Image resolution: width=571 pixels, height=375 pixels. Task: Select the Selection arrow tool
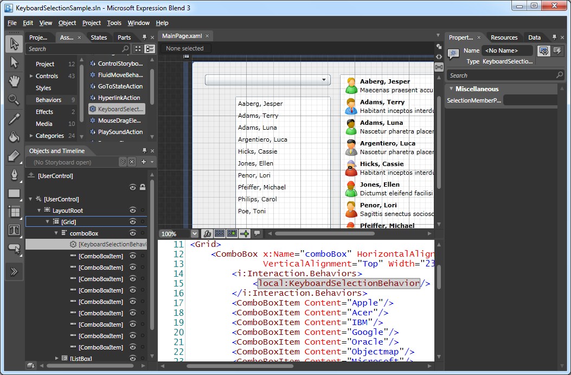pos(14,45)
